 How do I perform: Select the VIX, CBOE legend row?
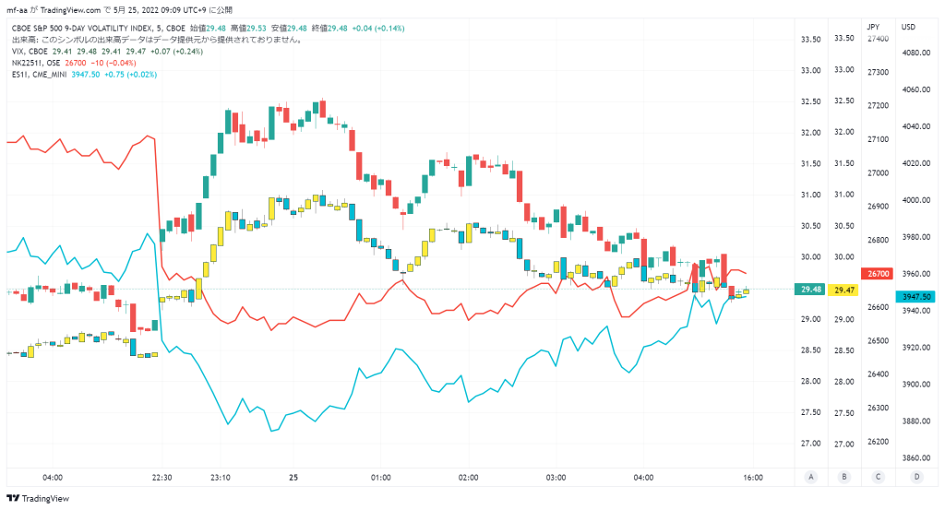(x=107, y=51)
